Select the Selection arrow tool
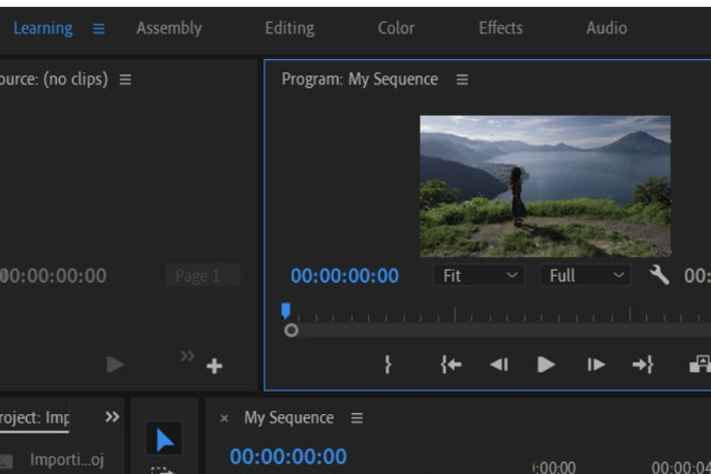The height and width of the screenshot is (474, 711). tap(164, 439)
